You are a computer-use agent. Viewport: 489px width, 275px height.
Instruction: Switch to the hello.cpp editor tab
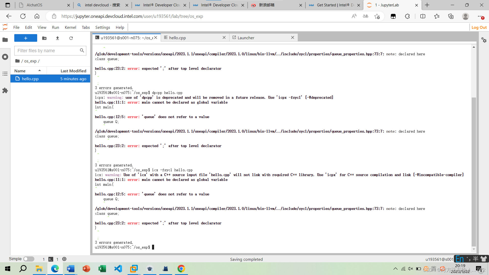coord(178,38)
